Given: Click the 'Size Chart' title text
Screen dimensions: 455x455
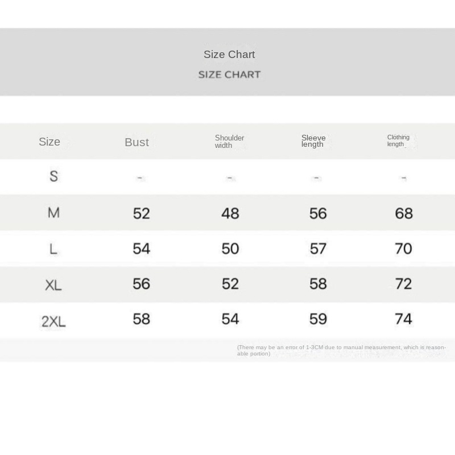Looking at the screenshot, I should point(229,55).
